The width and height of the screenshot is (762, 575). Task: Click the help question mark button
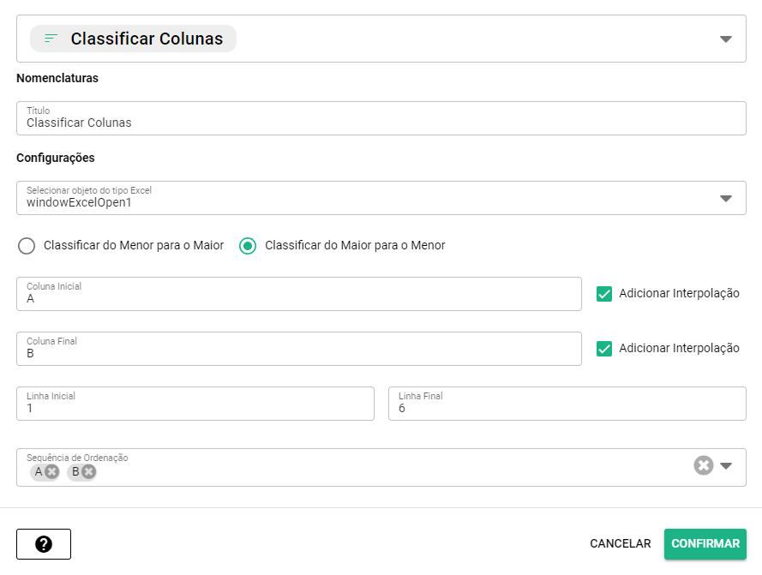[44, 544]
